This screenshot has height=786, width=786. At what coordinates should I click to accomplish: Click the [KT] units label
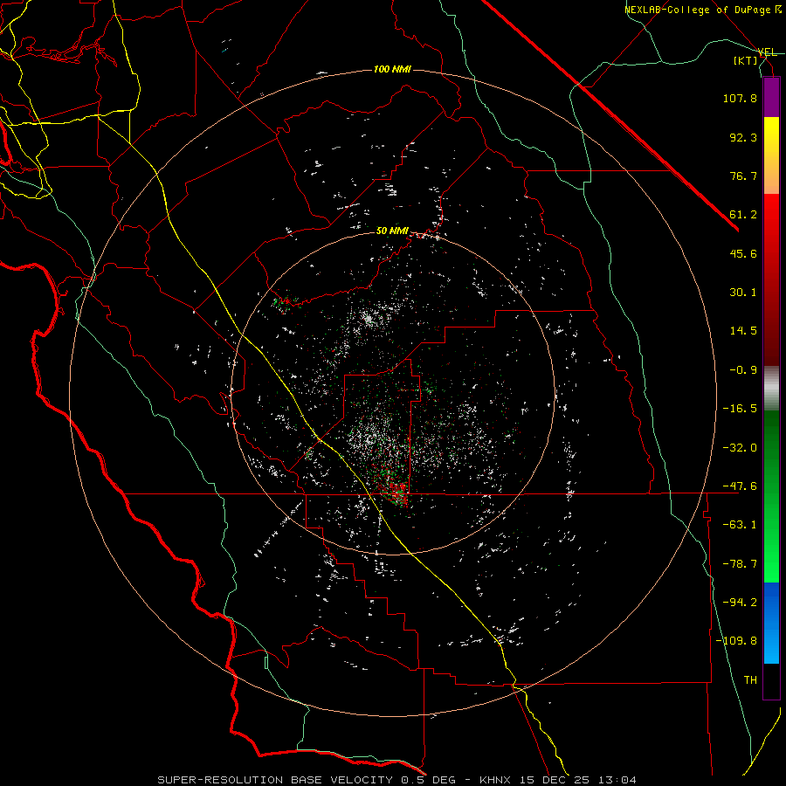pyautogui.click(x=746, y=60)
